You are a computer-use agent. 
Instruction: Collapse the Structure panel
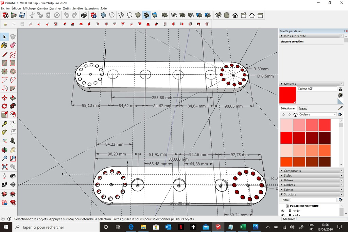(x=282, y=194)
